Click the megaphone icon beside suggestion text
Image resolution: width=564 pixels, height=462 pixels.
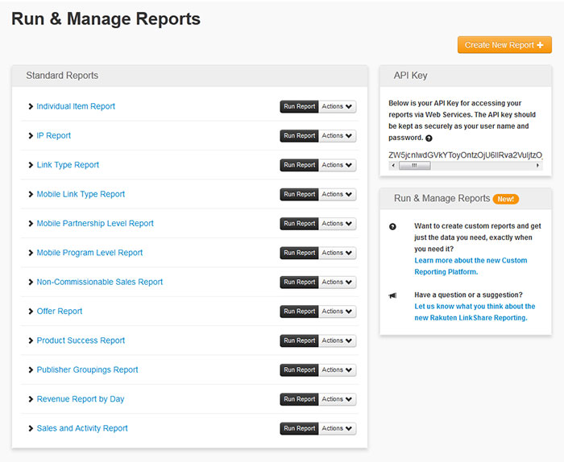392,295
